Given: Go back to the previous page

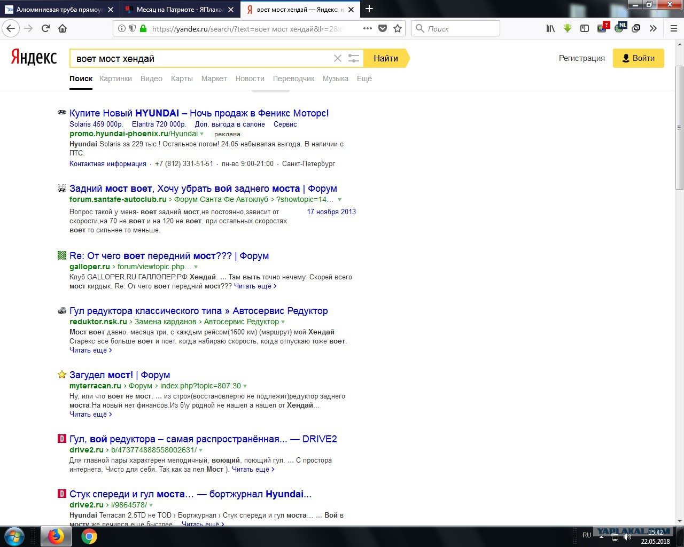Looking at the screenshot, I should coord(11,28).
